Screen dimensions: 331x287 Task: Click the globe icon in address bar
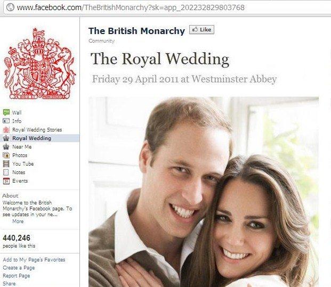pyautogui.click(x=10, y=7)
